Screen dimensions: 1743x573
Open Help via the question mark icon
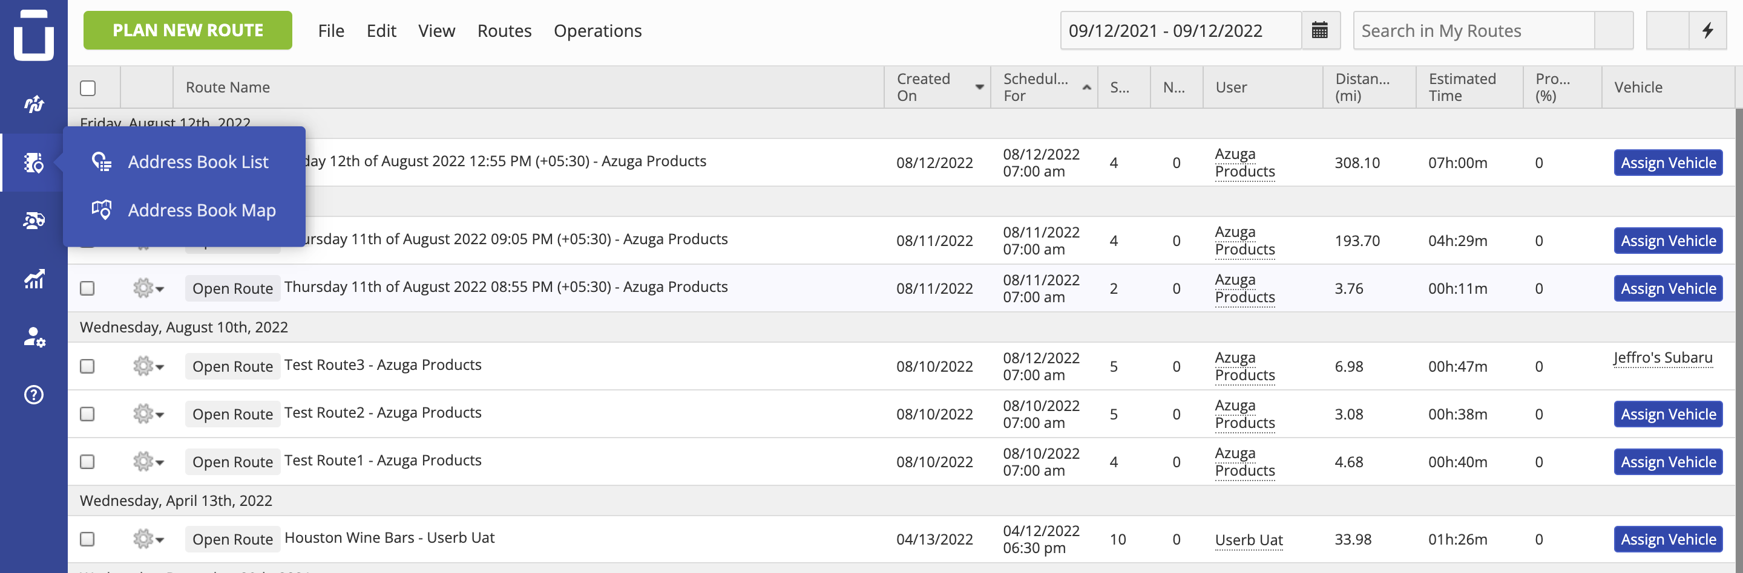pos(33,395)
